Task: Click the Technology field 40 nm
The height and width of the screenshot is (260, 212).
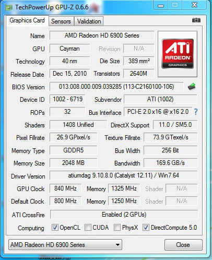Action: pos(69,61)
